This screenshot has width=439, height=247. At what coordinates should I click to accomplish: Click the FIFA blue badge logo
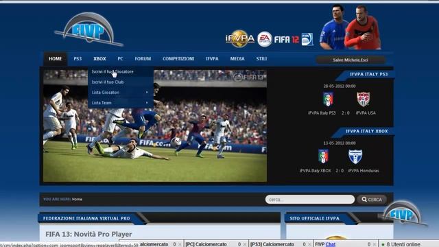[307, 39]
